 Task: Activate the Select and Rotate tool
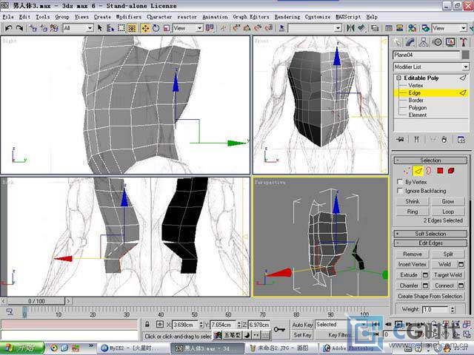click(156, 28)
